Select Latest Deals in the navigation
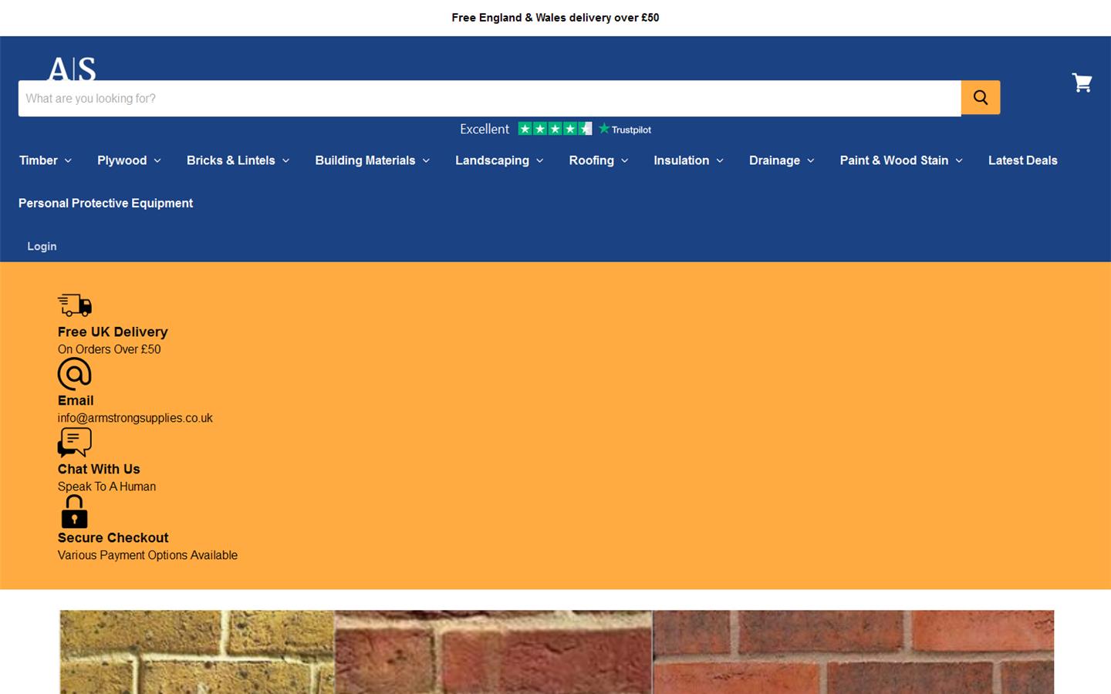 1022,160
